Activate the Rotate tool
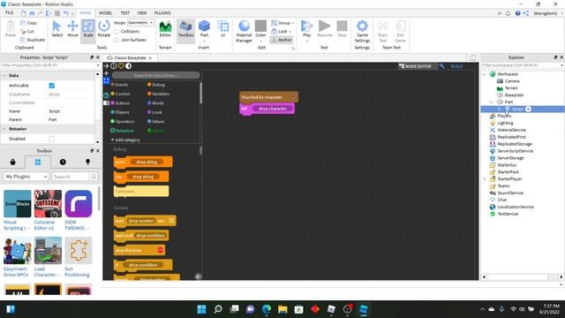This screenshot has width=565, height=318. point(104,29)
